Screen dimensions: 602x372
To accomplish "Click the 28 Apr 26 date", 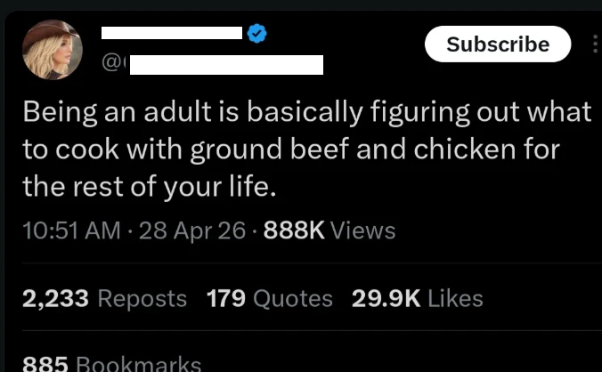I will 187,230.
